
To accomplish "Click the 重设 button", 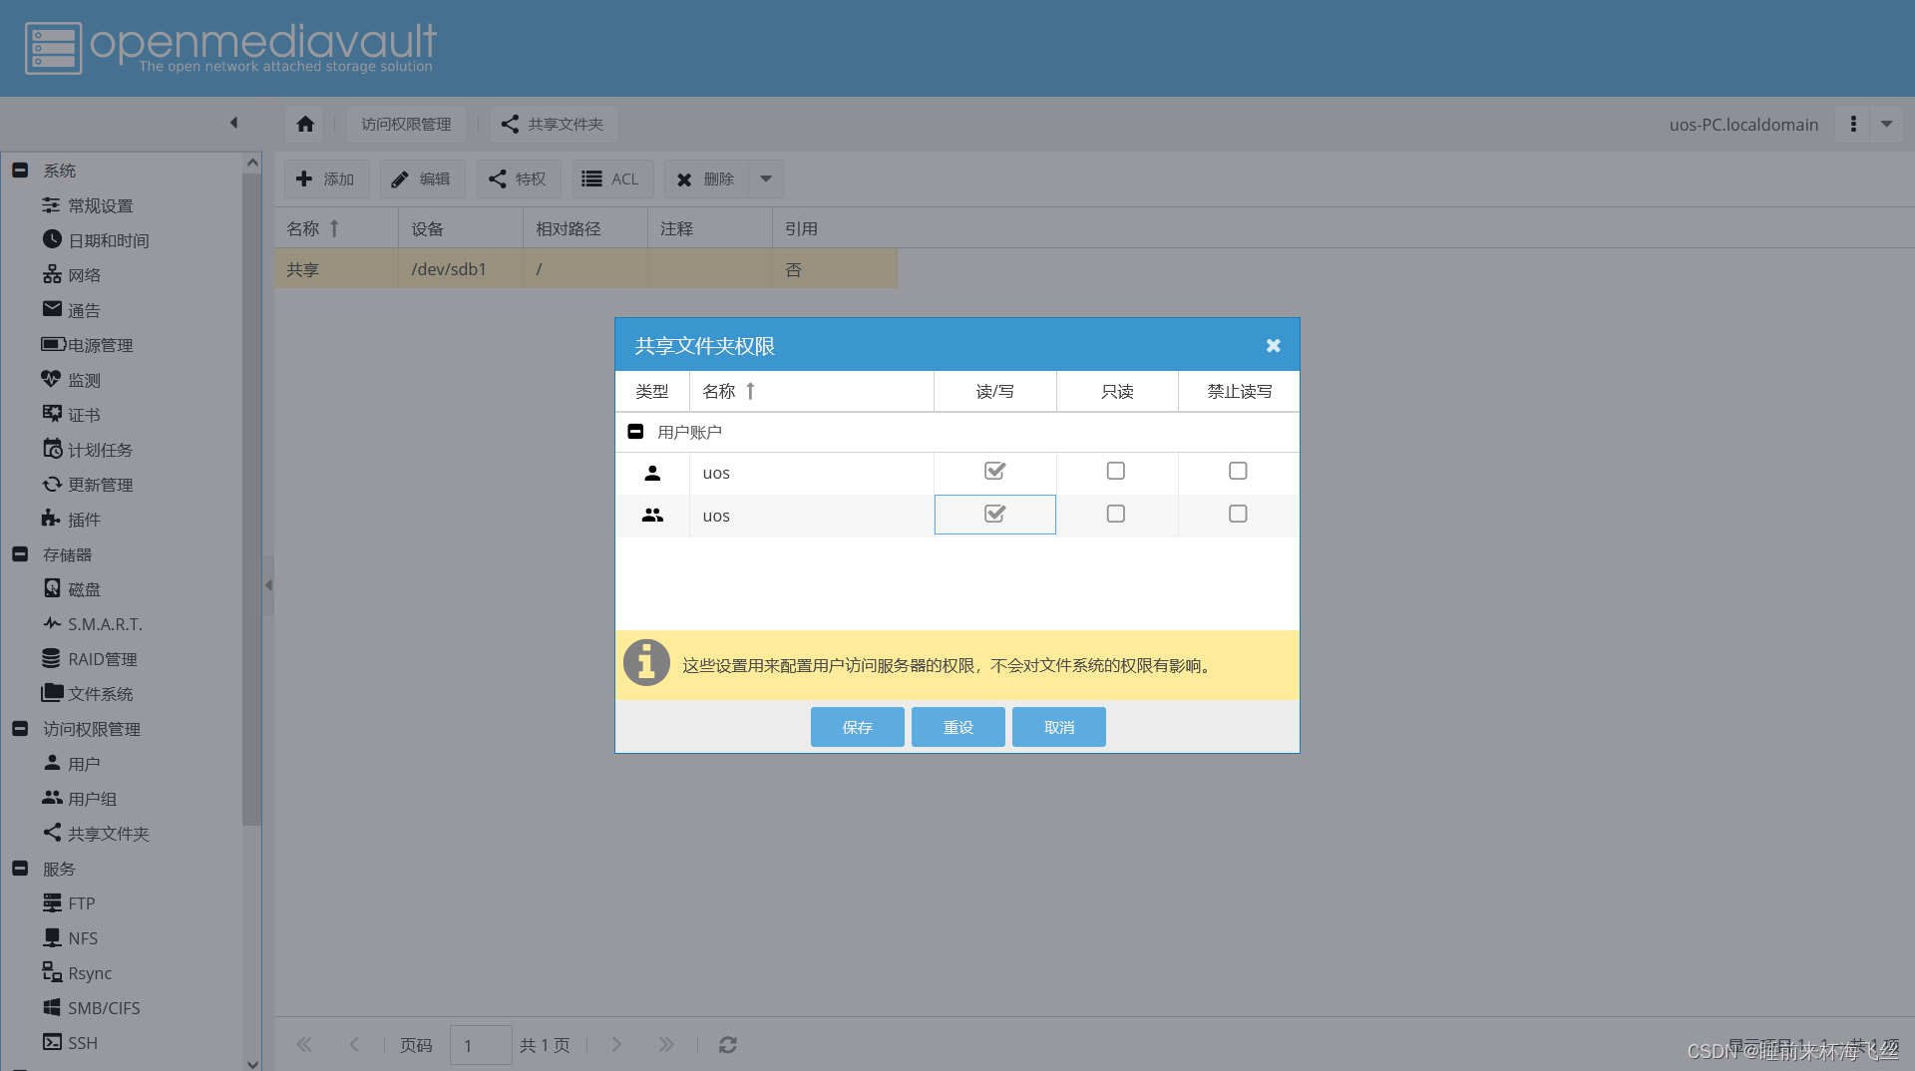I will pyautogui.click(x=958, y=727).
